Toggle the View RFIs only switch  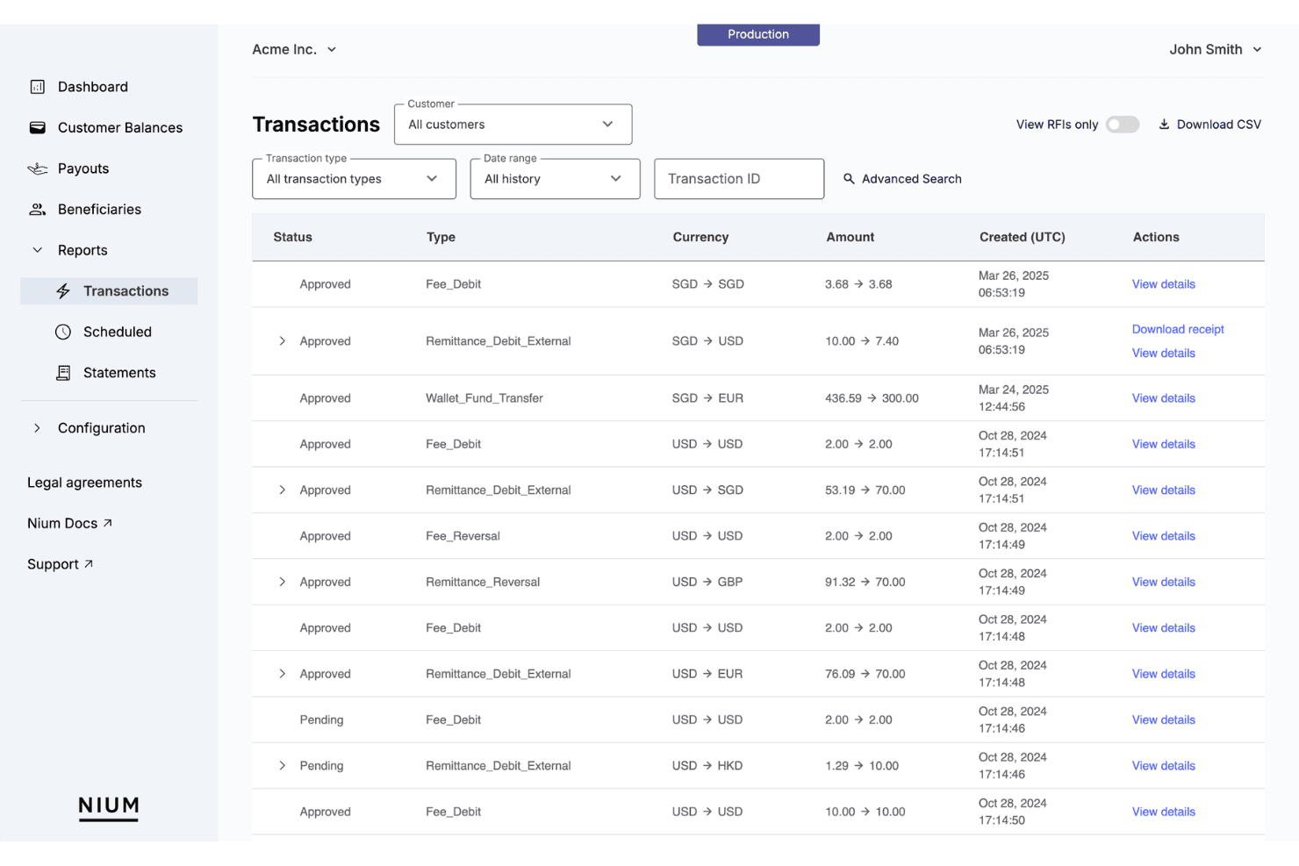[1123, 125]
